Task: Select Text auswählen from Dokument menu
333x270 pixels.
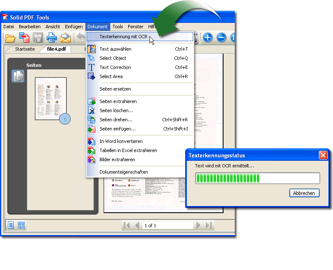Action: click(x=115, y=49)
